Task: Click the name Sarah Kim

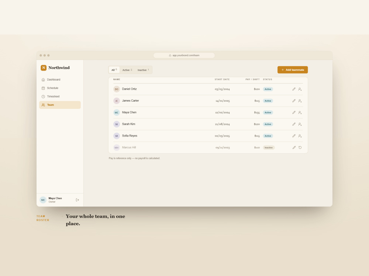Action: coord(128,124)
